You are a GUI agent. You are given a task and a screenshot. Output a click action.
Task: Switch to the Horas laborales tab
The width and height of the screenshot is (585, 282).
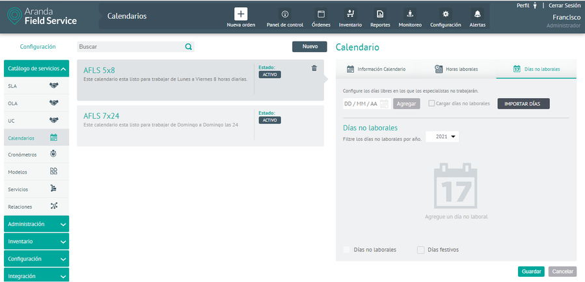tap(456, 69)
